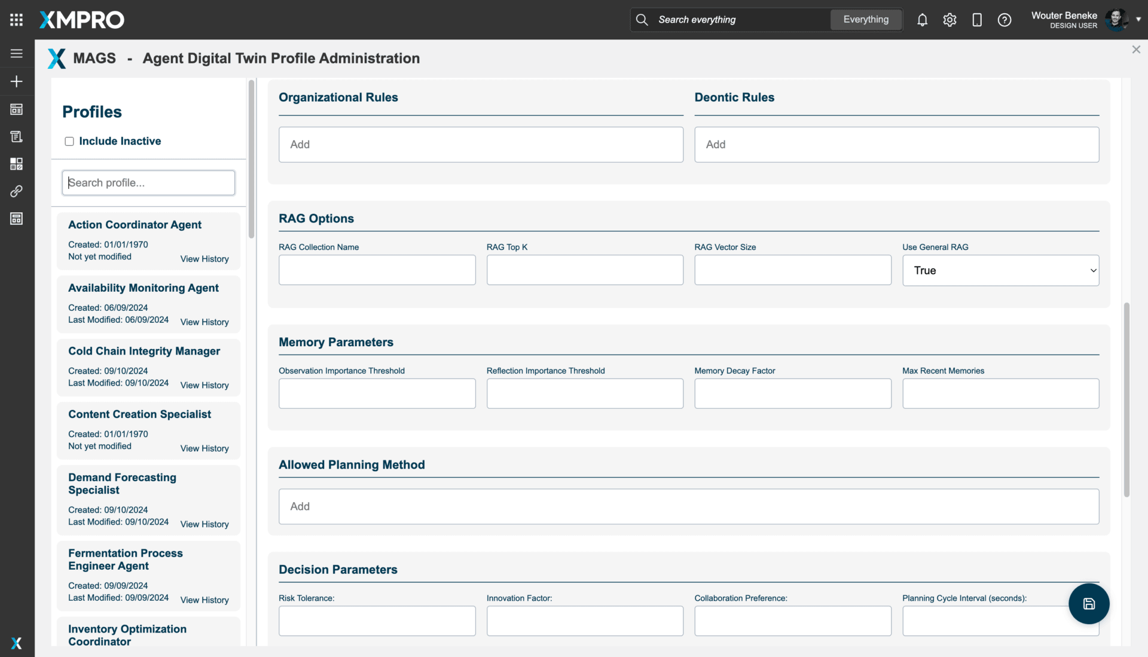Open the Use General RAG dropdown
The width and height of the screenshot is (1148, 657).
click(x=1000, y=271)
